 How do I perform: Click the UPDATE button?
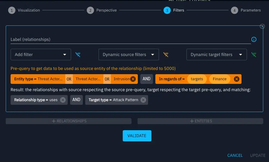click(x=258, y=155)
